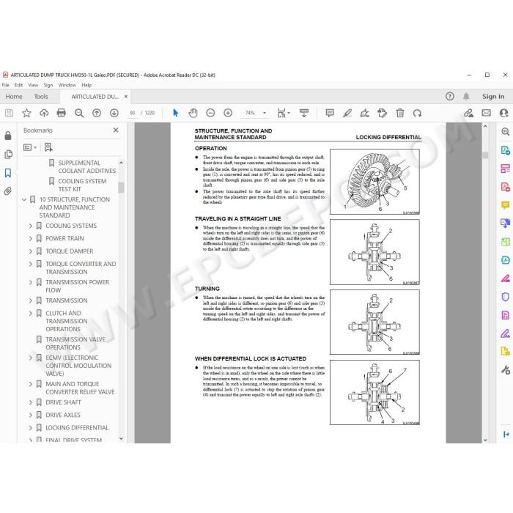Viewport: 513px width, 513px height.
Task: Open the help question mark
Action: click(x=450, y=96)
